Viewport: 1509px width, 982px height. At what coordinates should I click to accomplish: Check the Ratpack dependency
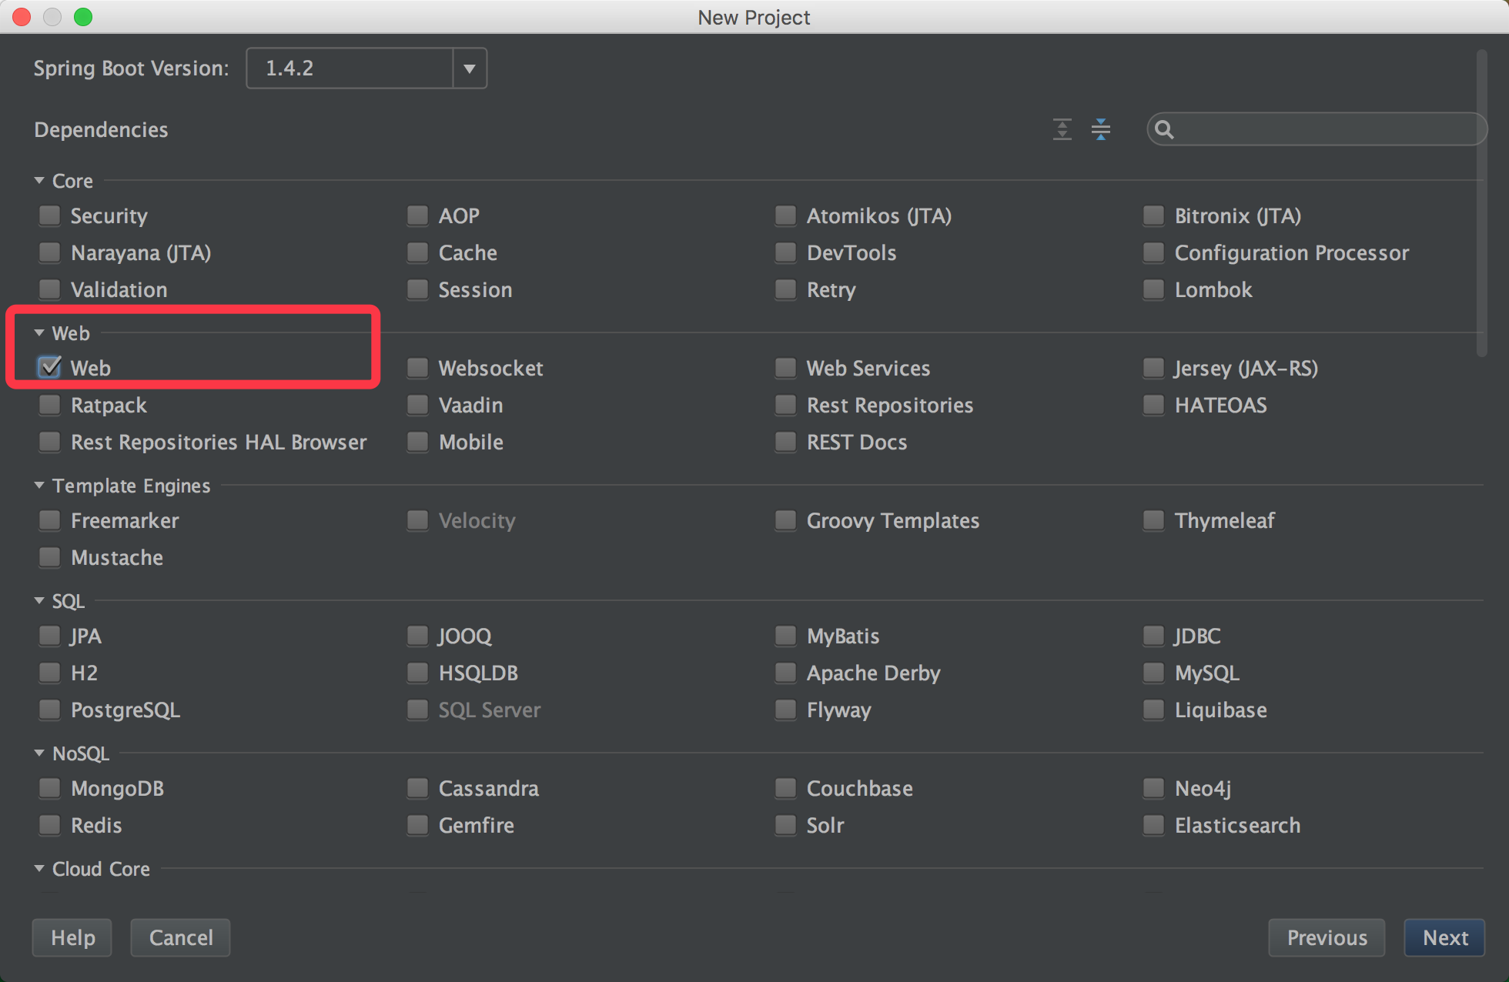click(50, 405)
